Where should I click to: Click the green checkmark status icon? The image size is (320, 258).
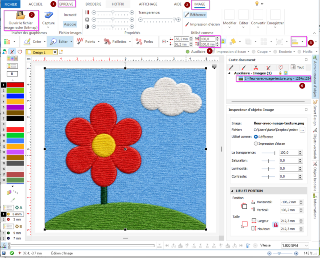pyautogui.click(x=12, y=253)
